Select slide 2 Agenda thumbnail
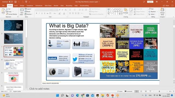 14,38
